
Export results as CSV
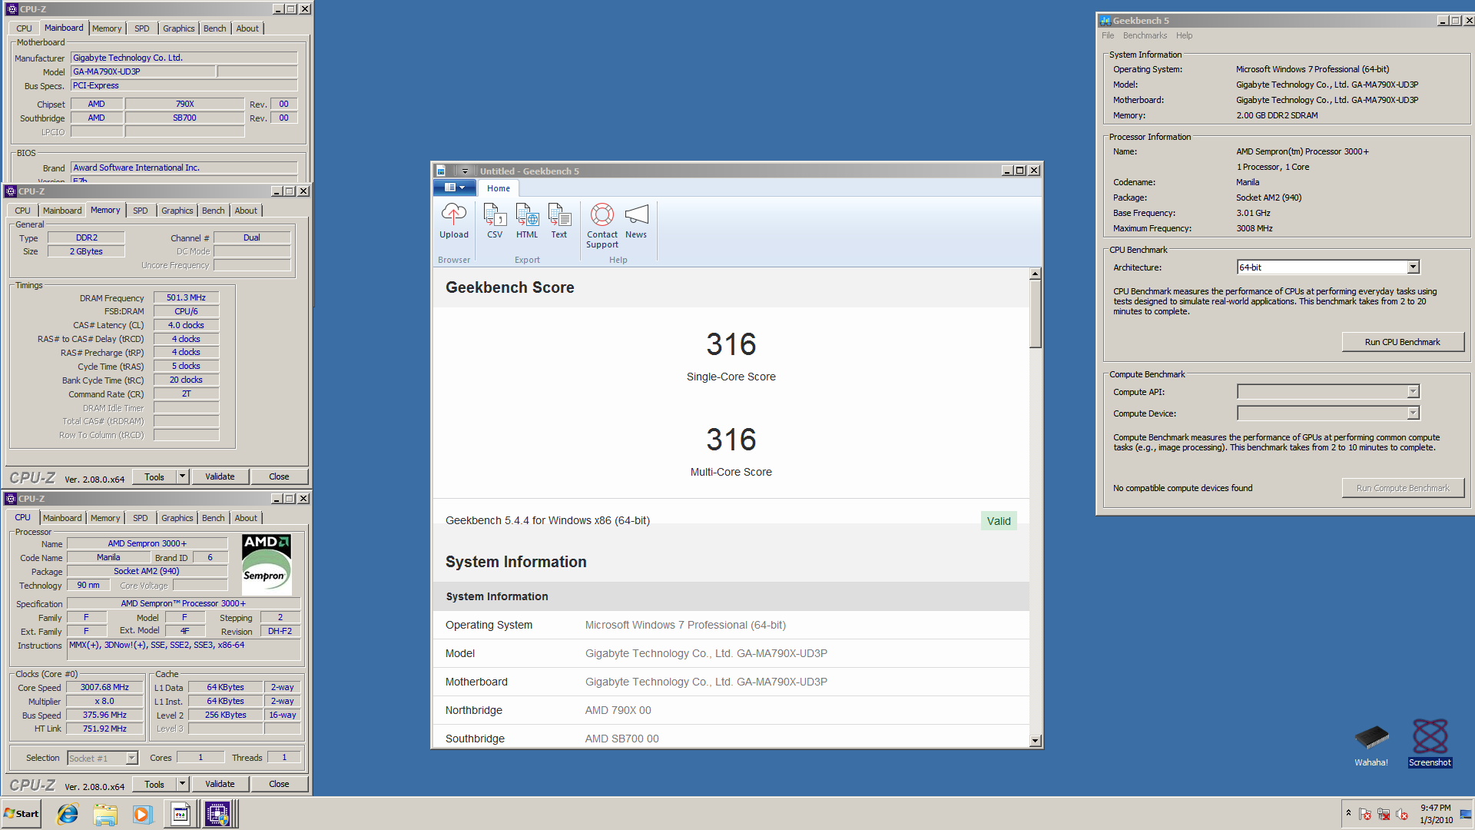[x=495, y=221]
